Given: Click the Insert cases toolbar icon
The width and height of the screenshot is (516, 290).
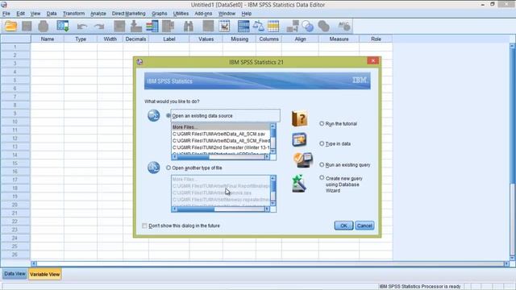Looking at the screenshot, I should click(208, 26).
